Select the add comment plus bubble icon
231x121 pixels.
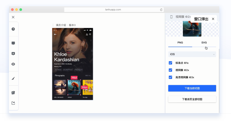coord(13,54)
